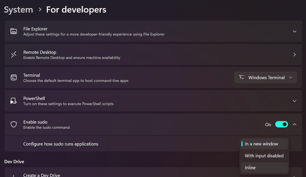Viewport: 306px width, 177px height.
Task: Click the Terminal prompt icon on the left
Action: coord(14,78)
